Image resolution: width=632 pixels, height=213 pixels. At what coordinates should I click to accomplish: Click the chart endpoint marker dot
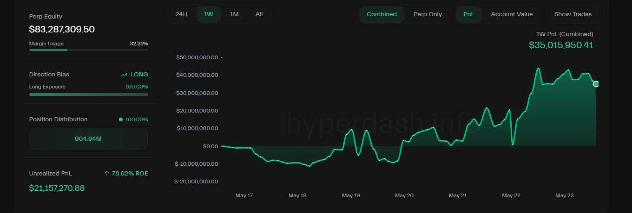pyautogui.click(x=596, y=84)
